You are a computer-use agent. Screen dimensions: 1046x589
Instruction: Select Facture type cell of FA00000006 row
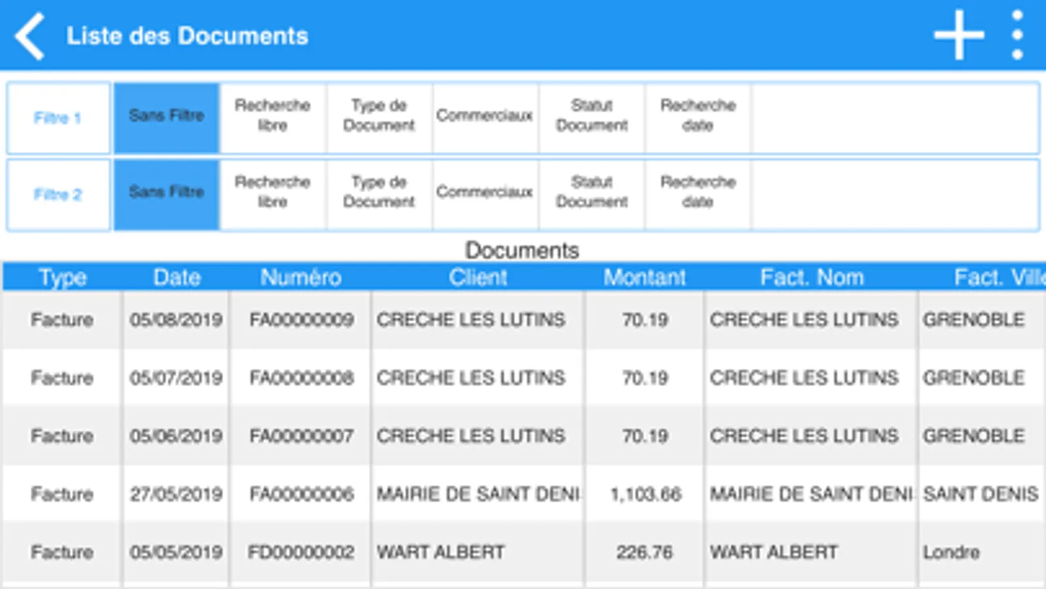click(x=63, y=494)
